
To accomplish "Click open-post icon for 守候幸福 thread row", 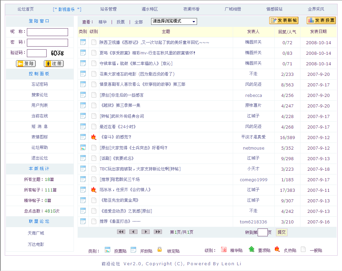I will tap(83, 63).
